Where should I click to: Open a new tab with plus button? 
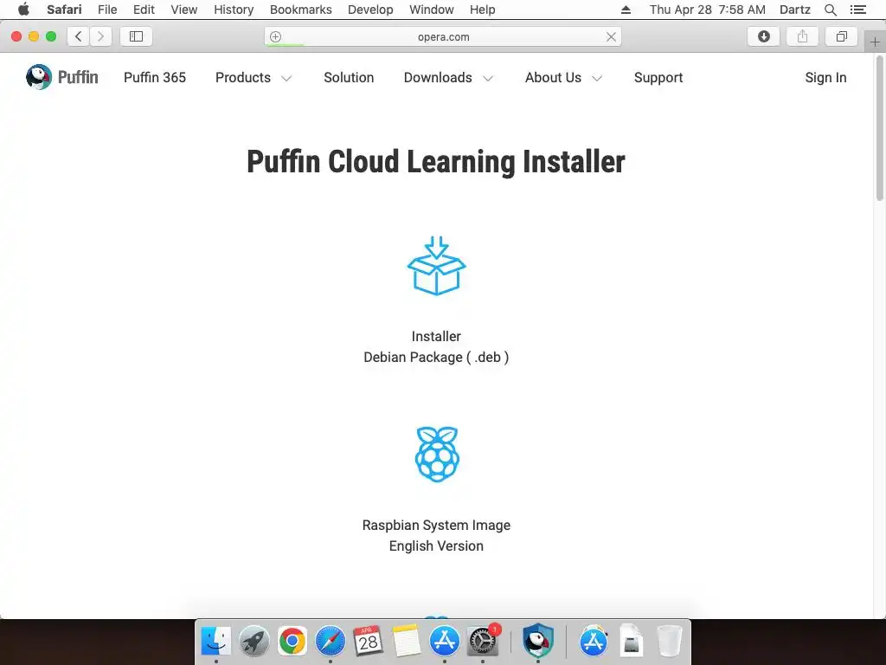[x=875, y=42]
